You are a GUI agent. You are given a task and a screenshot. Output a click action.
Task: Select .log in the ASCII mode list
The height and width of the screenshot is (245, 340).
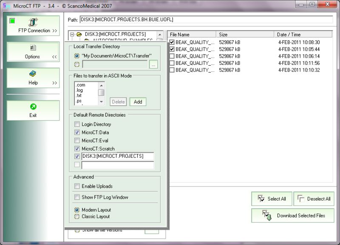point(79,90)
